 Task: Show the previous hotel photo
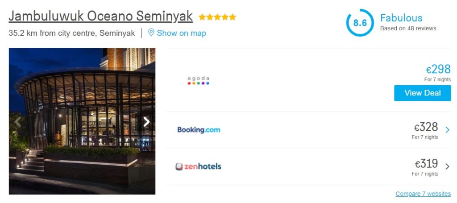click(x=18, y=121)
